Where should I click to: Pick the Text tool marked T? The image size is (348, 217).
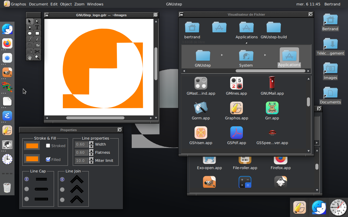[x=37, y=27]
